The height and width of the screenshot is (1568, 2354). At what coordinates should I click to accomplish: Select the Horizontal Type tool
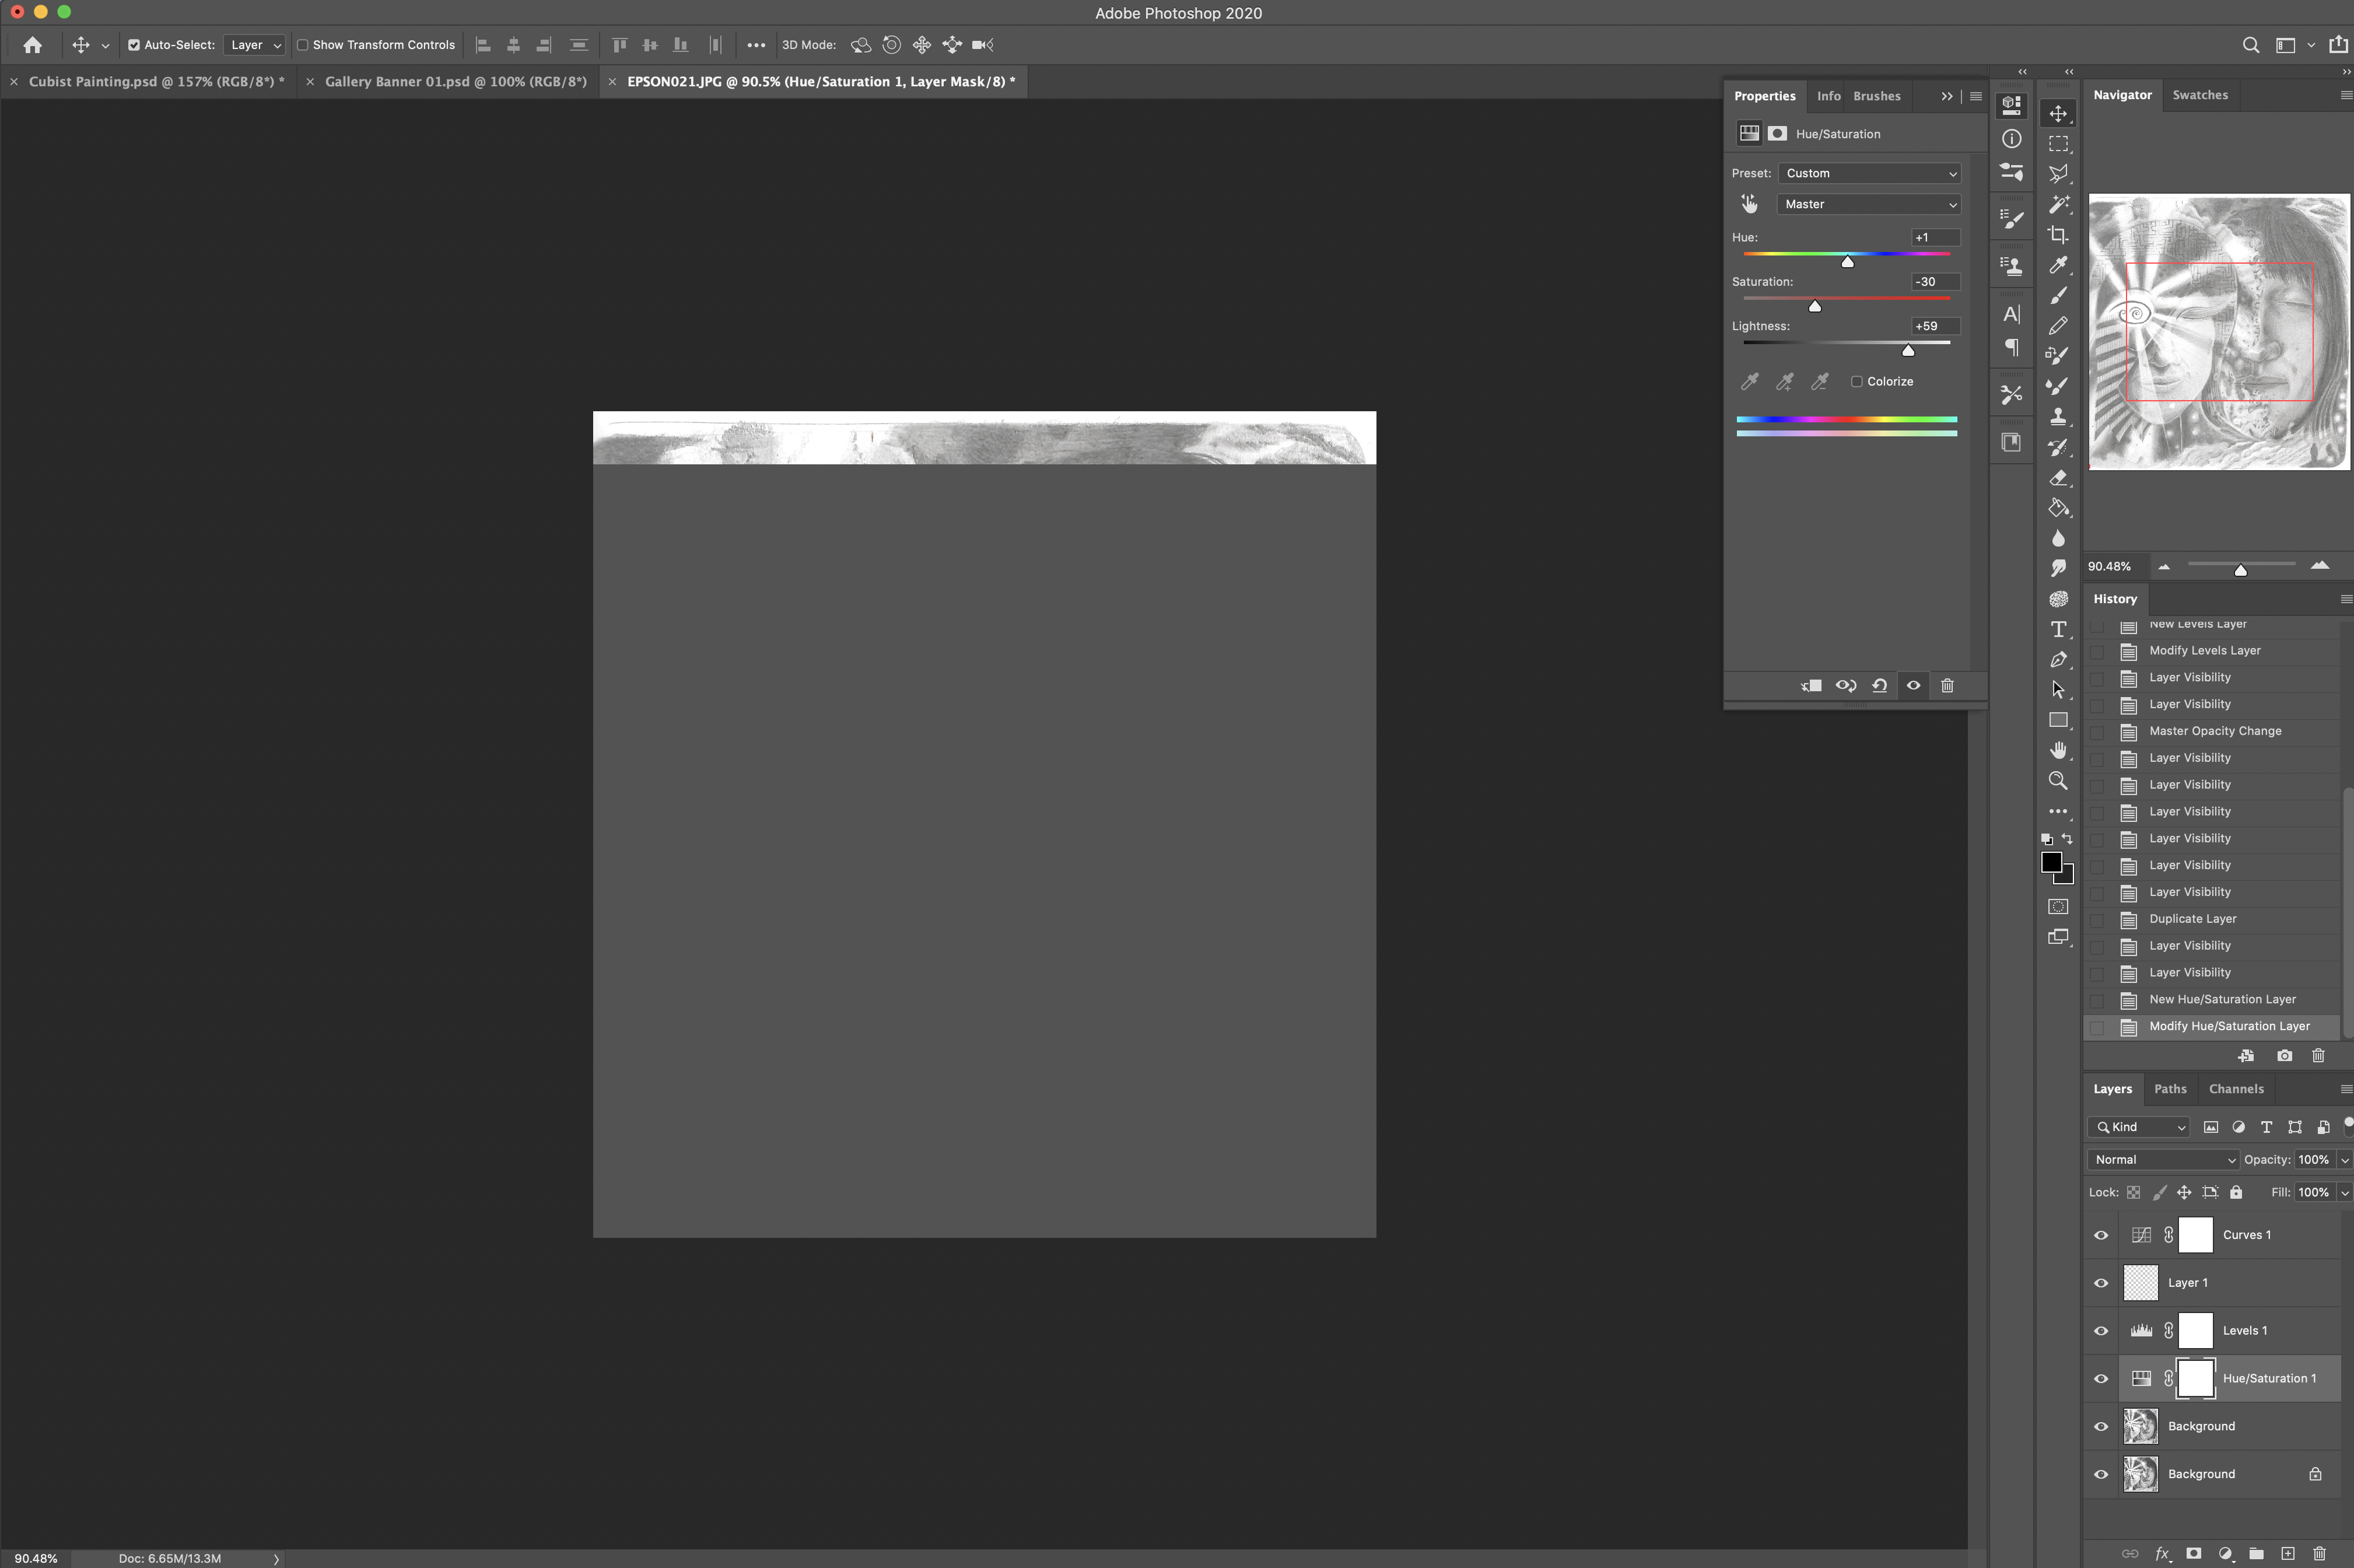[2057, 629]
